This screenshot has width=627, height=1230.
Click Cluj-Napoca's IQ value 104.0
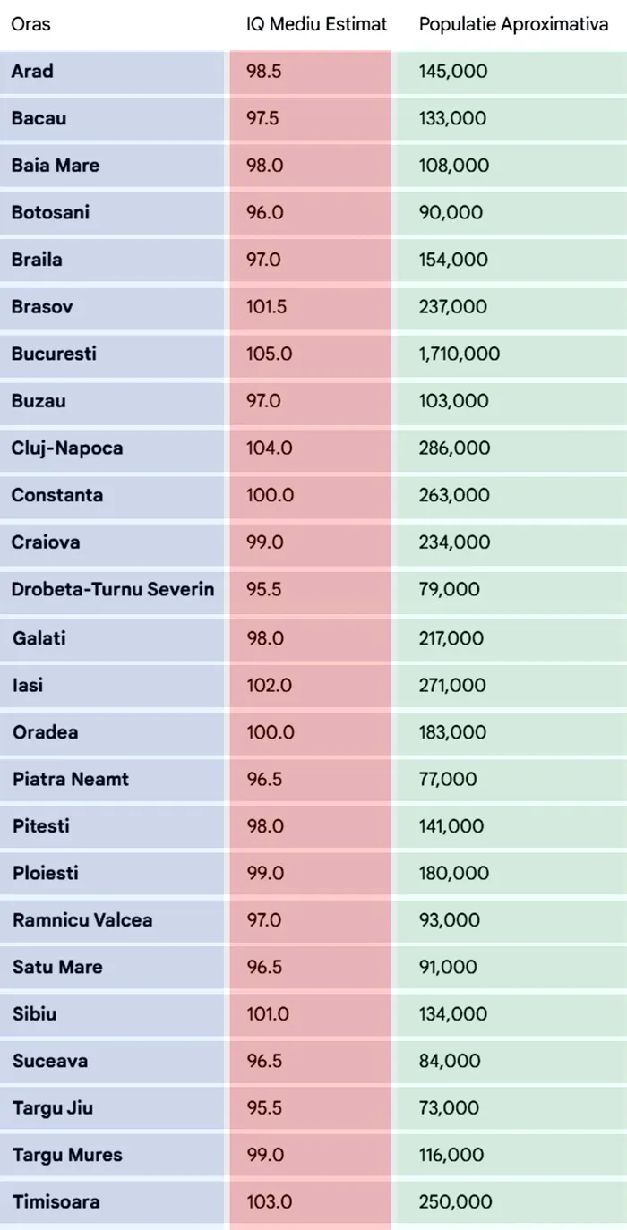coord(270,448)
